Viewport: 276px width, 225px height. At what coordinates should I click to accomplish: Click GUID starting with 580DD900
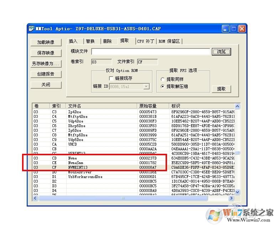[x=203, y=144]
